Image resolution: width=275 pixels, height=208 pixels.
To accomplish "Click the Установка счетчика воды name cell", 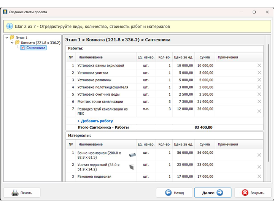I will [x=106, y=95].
